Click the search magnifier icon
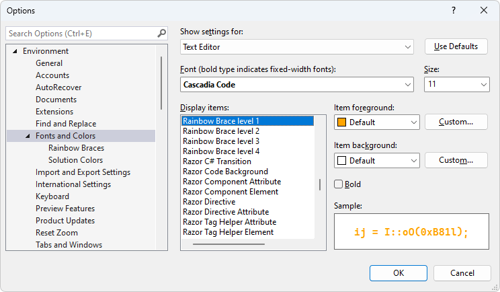The image size is (500, 292). pos(161,33)
